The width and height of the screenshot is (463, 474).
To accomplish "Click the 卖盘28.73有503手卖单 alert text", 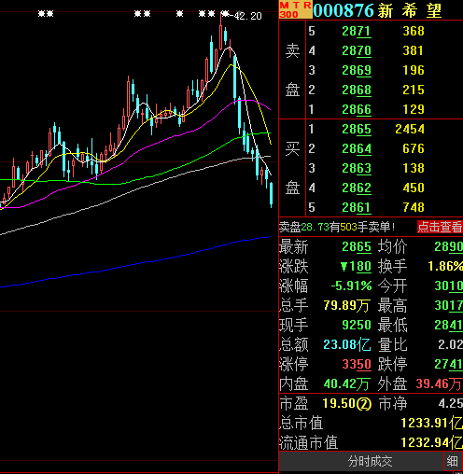I will (x=337, y=227).
